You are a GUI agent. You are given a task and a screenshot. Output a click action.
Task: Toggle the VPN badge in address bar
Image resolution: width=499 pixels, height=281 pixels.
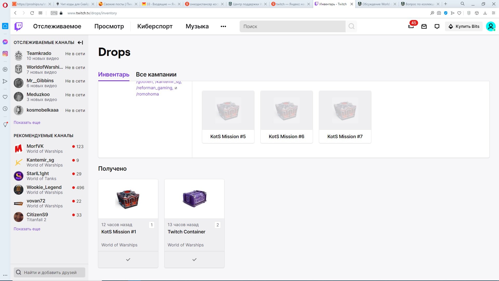pyautogui.click(x=54, y=13)
